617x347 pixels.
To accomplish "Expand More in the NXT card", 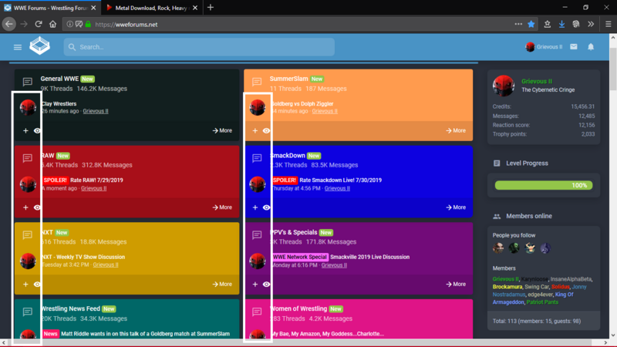I will coord(222,284).
